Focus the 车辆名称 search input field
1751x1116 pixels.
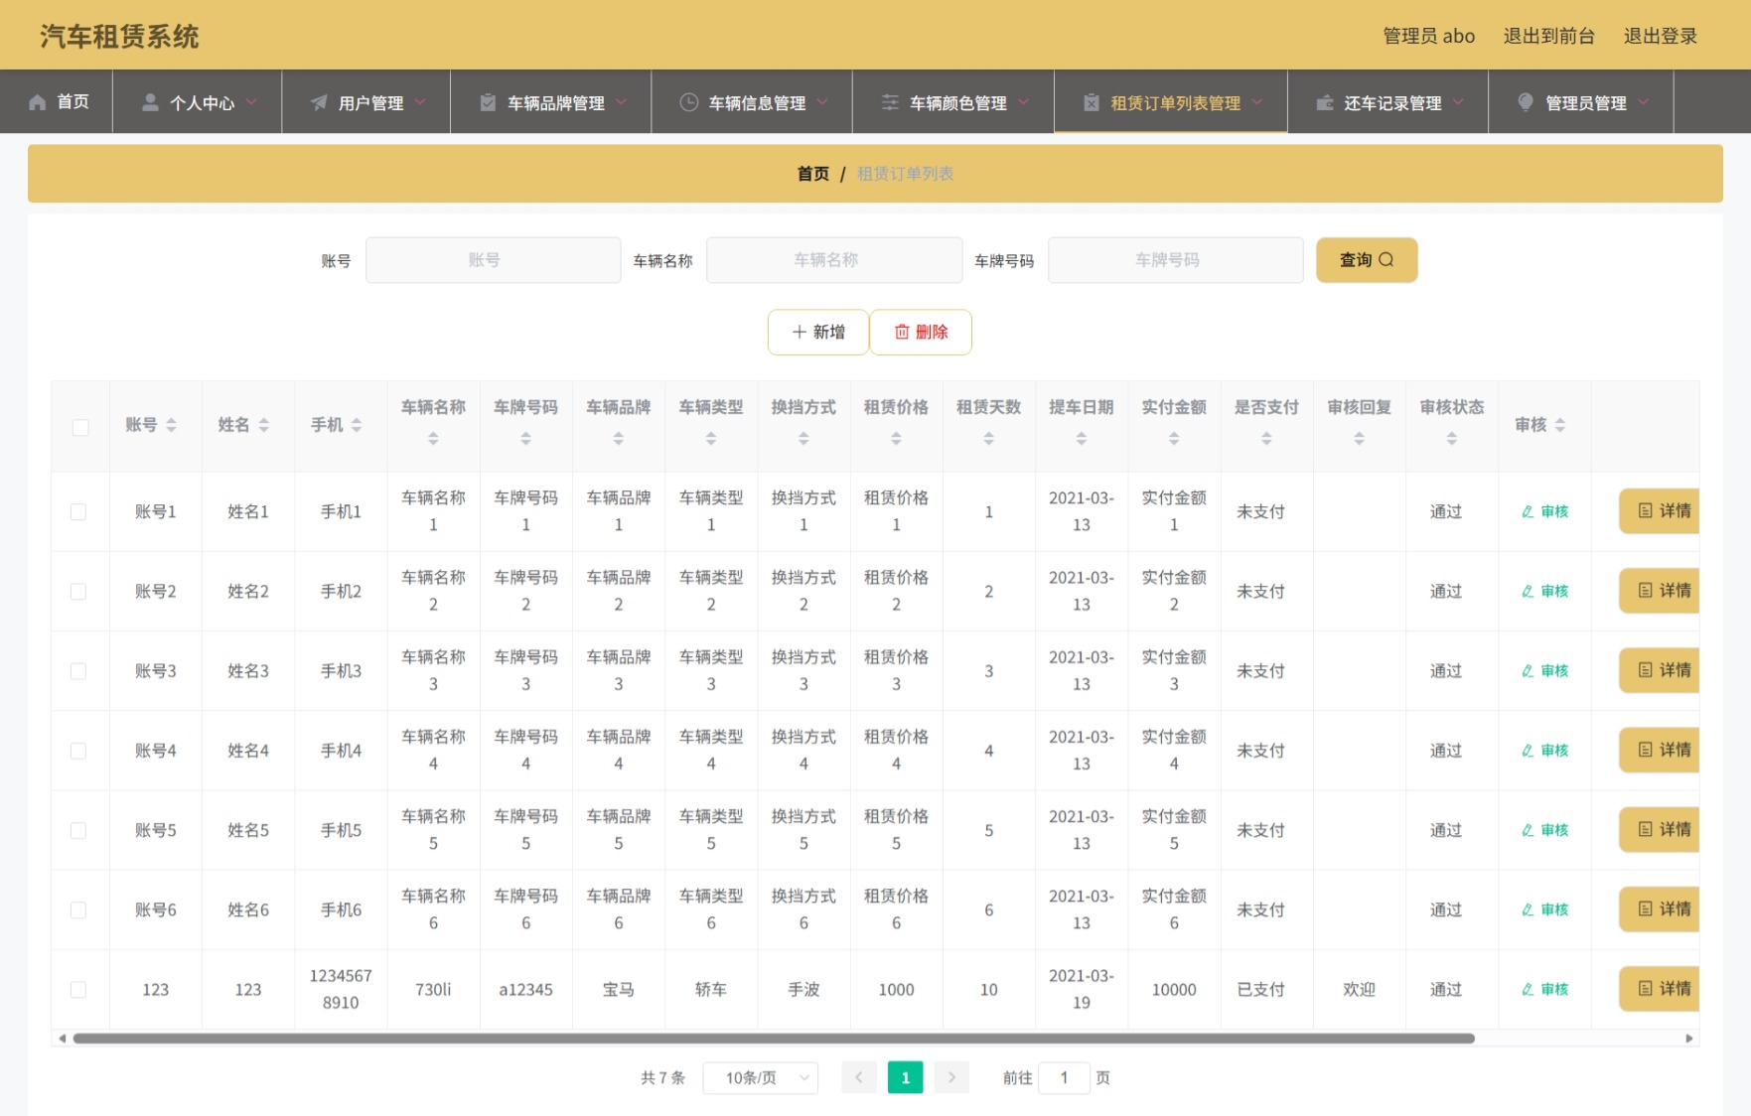point(834,260)
